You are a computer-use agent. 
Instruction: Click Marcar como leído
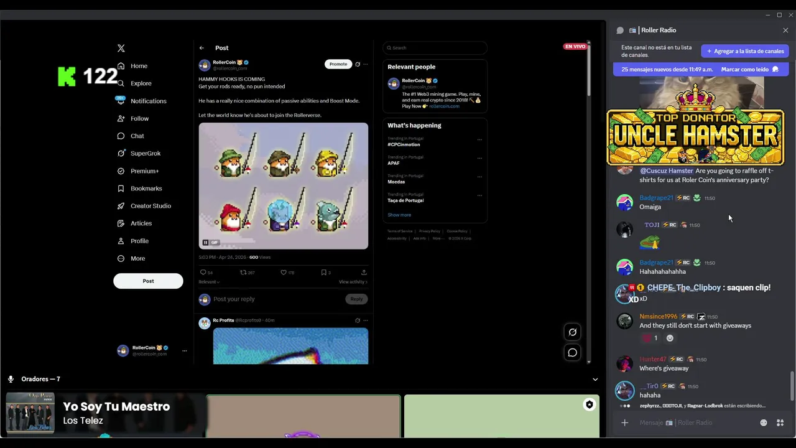coord(749,69)
